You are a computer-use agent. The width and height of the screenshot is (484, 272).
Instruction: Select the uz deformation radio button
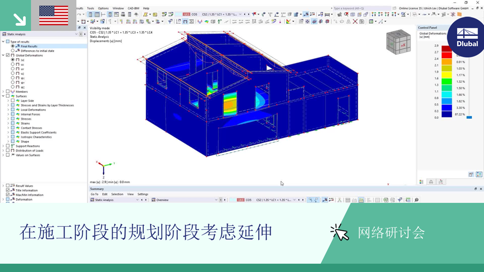pos(13,73)
